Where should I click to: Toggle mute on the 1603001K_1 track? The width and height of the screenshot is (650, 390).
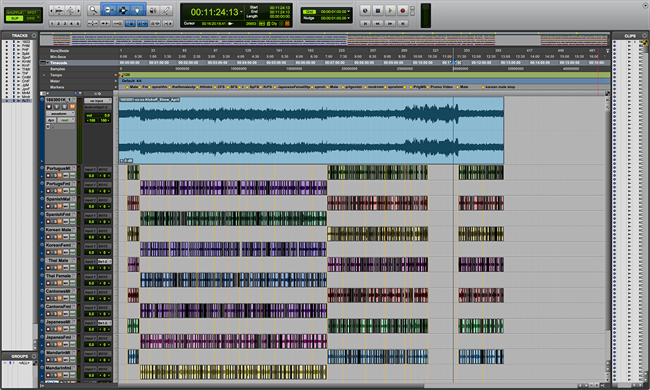pos(72,107)
